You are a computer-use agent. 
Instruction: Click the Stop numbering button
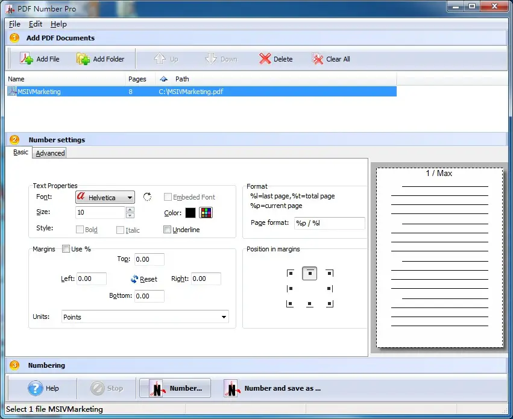click(x=107, y=388)
